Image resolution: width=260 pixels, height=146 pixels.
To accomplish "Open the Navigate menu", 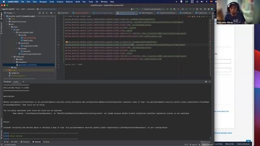I will pos(43,2).
